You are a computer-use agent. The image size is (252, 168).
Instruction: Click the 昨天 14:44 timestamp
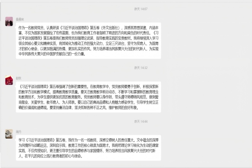pyautogui.click(x=141, y=121)
